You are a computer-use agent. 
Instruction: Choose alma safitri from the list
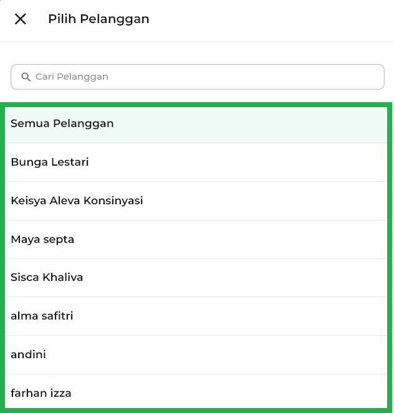coord(42,316)
